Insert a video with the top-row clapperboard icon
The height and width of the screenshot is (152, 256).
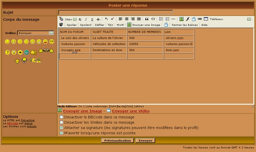194,19
